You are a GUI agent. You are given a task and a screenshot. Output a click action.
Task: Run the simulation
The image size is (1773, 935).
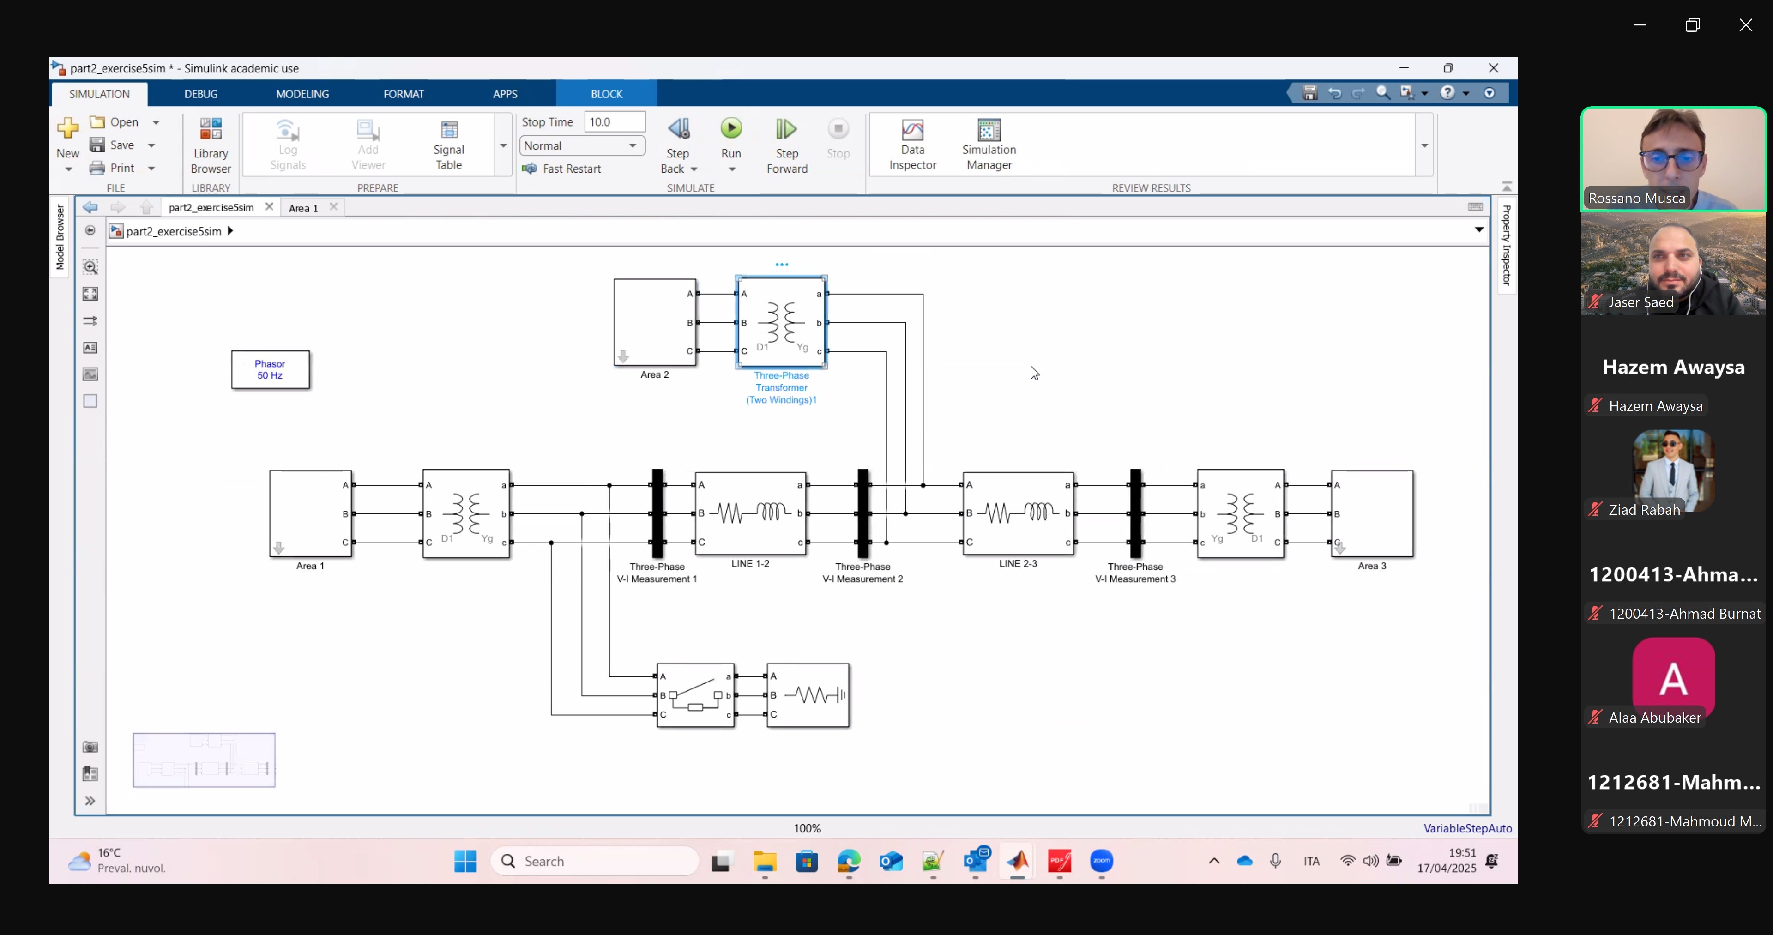tap(731, 129)
